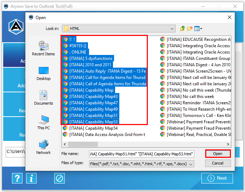Select '[ITANA] Capability Map' file without number
This screenshot has width=245, height=192.
tap(89, 90)
